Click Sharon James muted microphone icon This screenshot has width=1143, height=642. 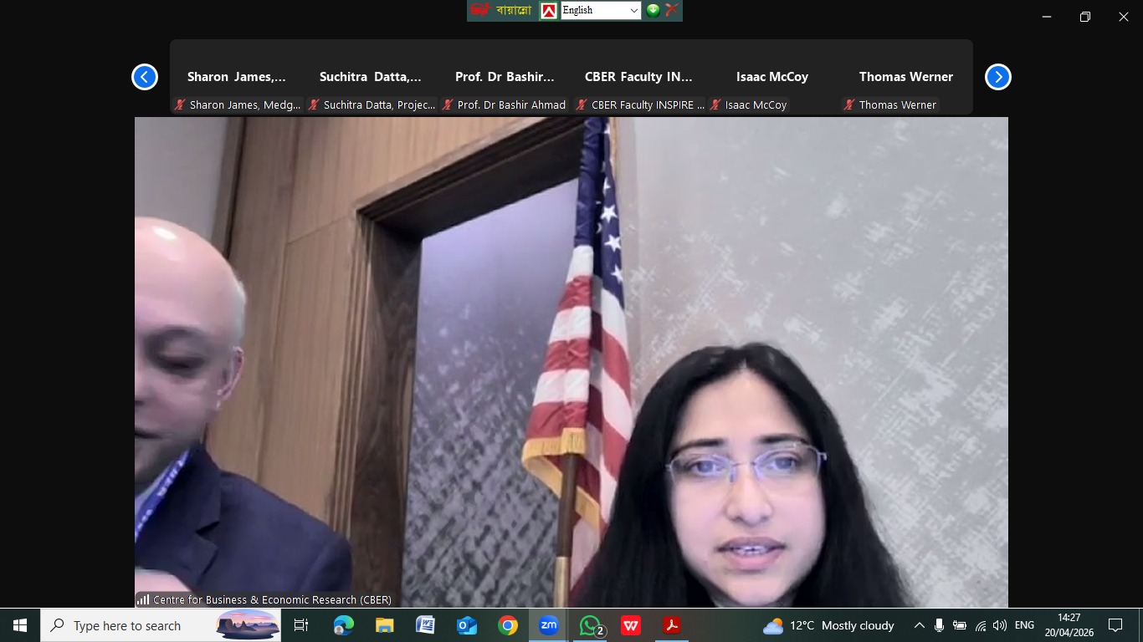[179, 105]
